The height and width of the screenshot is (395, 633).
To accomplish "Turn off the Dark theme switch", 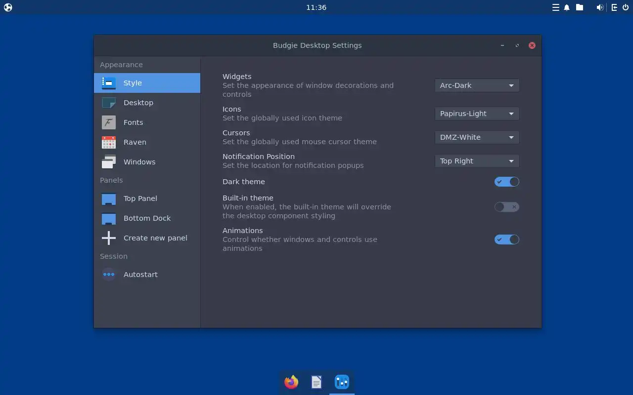I will click(506, 182).
